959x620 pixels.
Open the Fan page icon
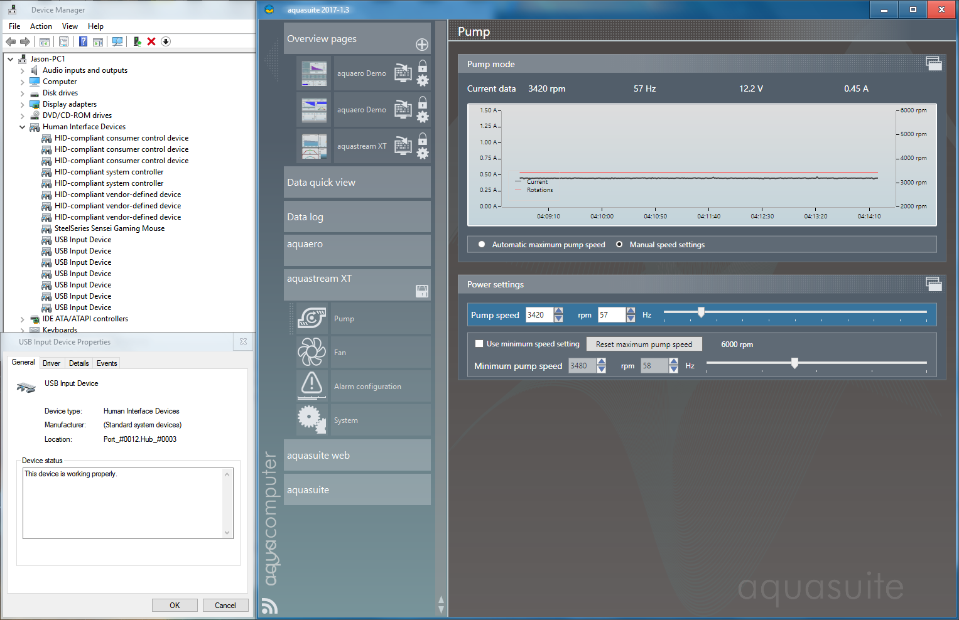(312, 352)
